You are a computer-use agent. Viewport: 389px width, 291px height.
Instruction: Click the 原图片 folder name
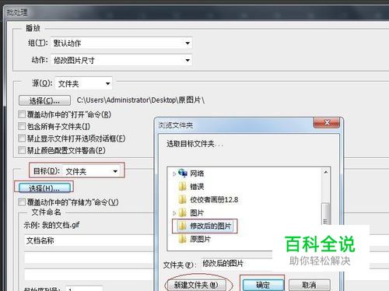click(200, 239)
